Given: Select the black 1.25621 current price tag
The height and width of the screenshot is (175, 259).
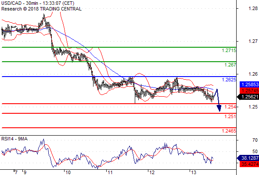Looking at the screenshot, I should tap(248, 97).
